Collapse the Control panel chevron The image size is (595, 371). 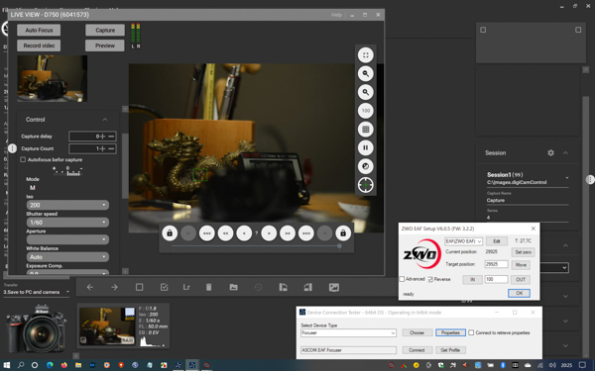pyautogui.click(x=105, y=120)
